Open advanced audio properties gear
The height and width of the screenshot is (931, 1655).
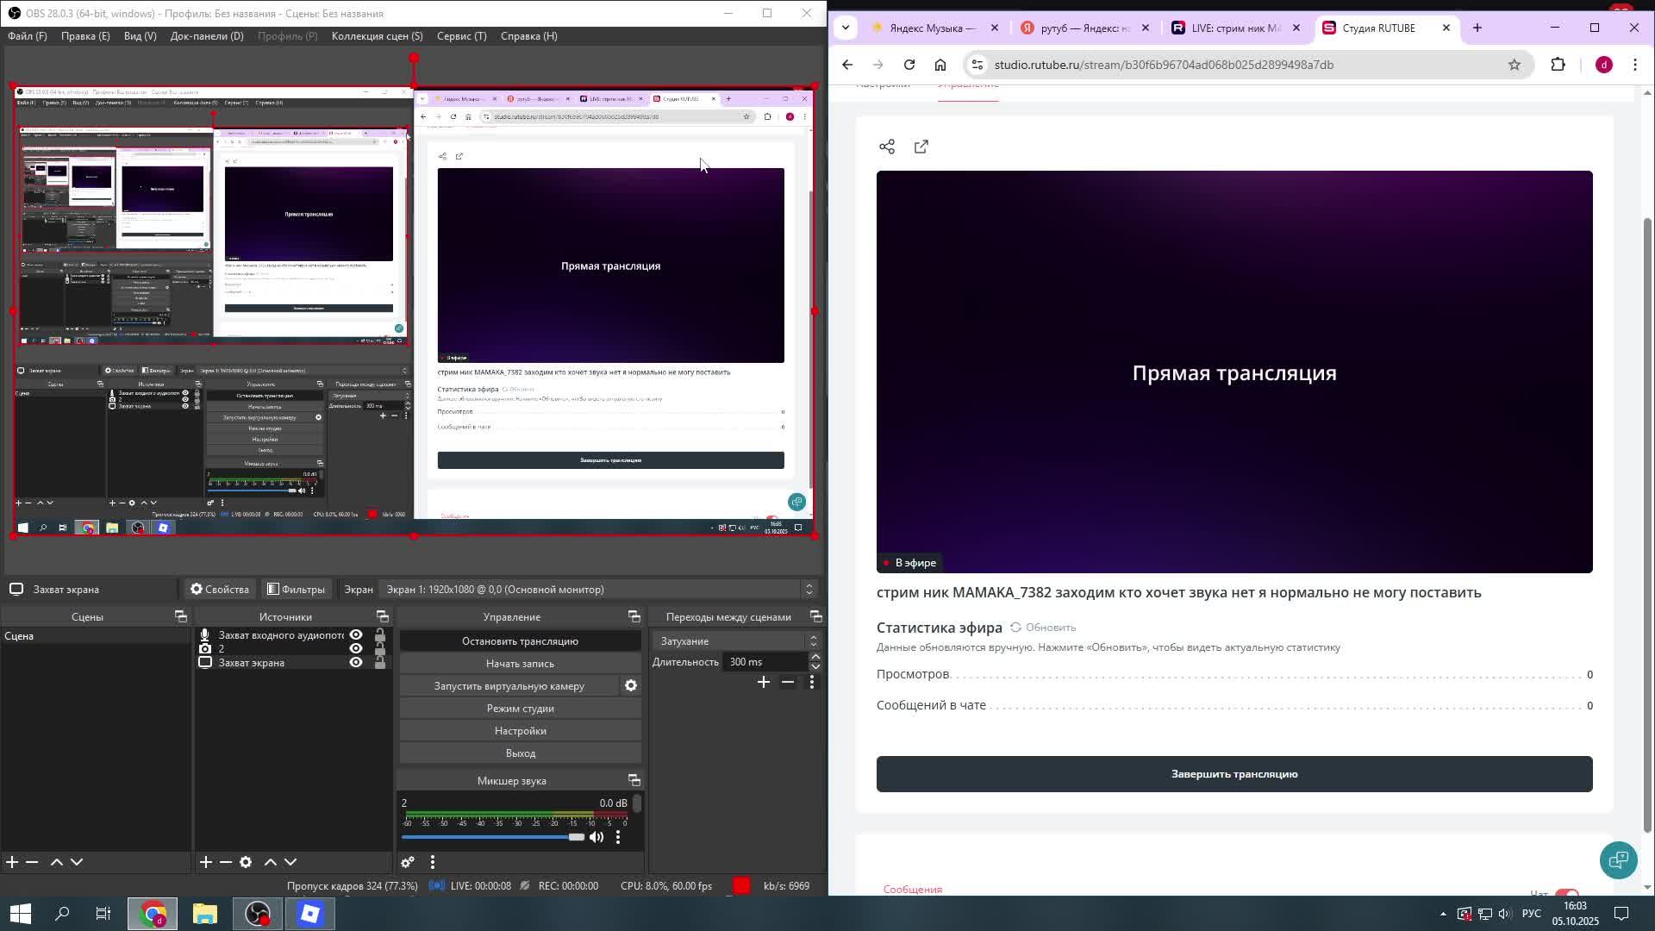point(408,862)
